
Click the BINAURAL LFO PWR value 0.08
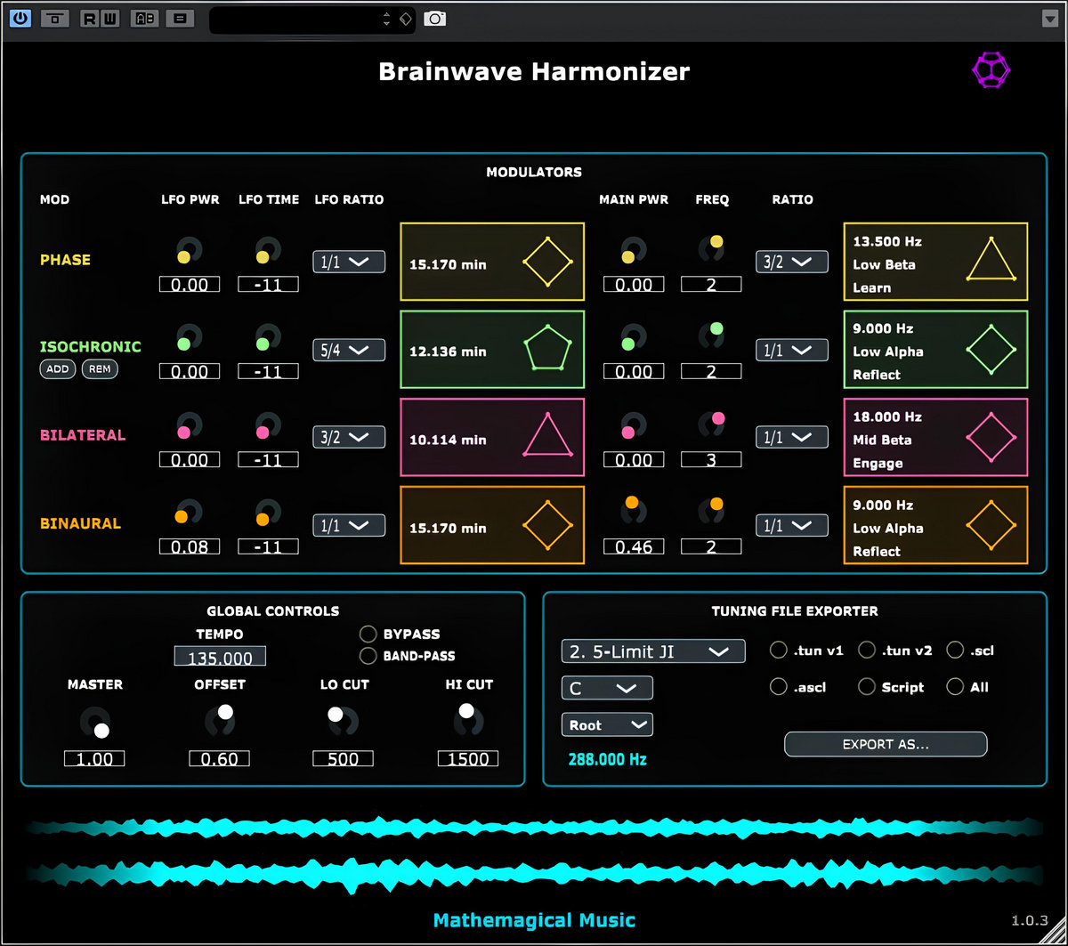click(190, 546)
